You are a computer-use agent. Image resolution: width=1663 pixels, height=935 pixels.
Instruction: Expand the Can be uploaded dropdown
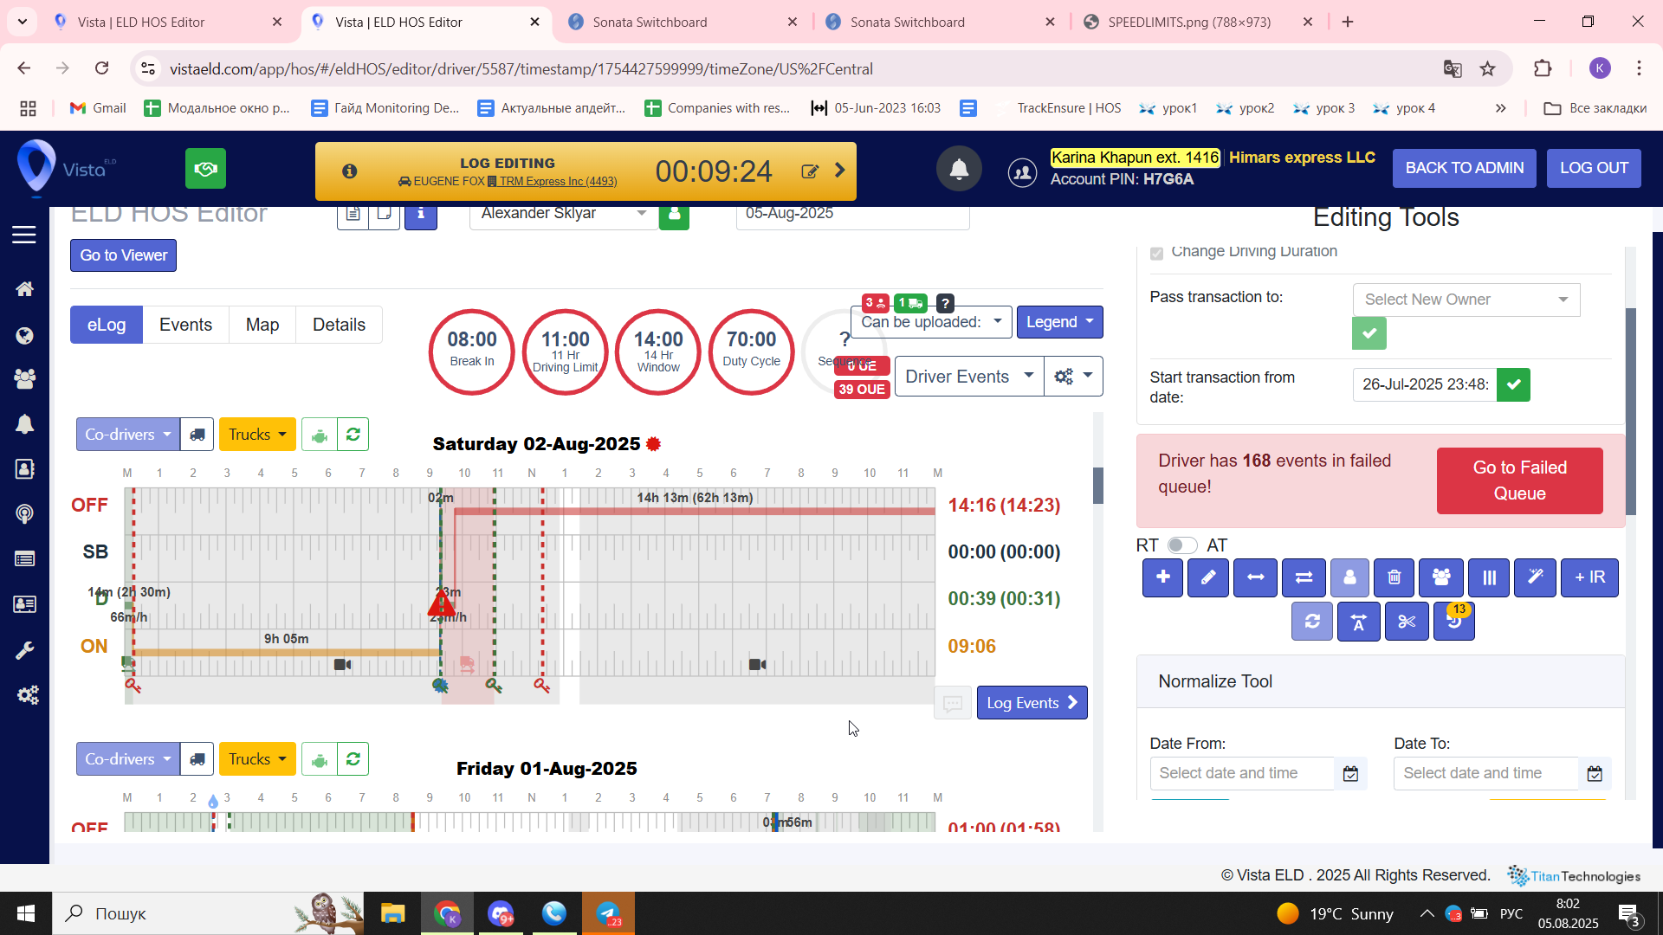click(x=931, y=322)
